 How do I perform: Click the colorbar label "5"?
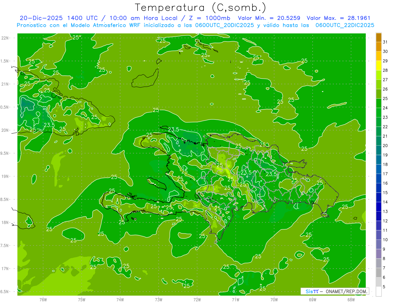[384, 287]
